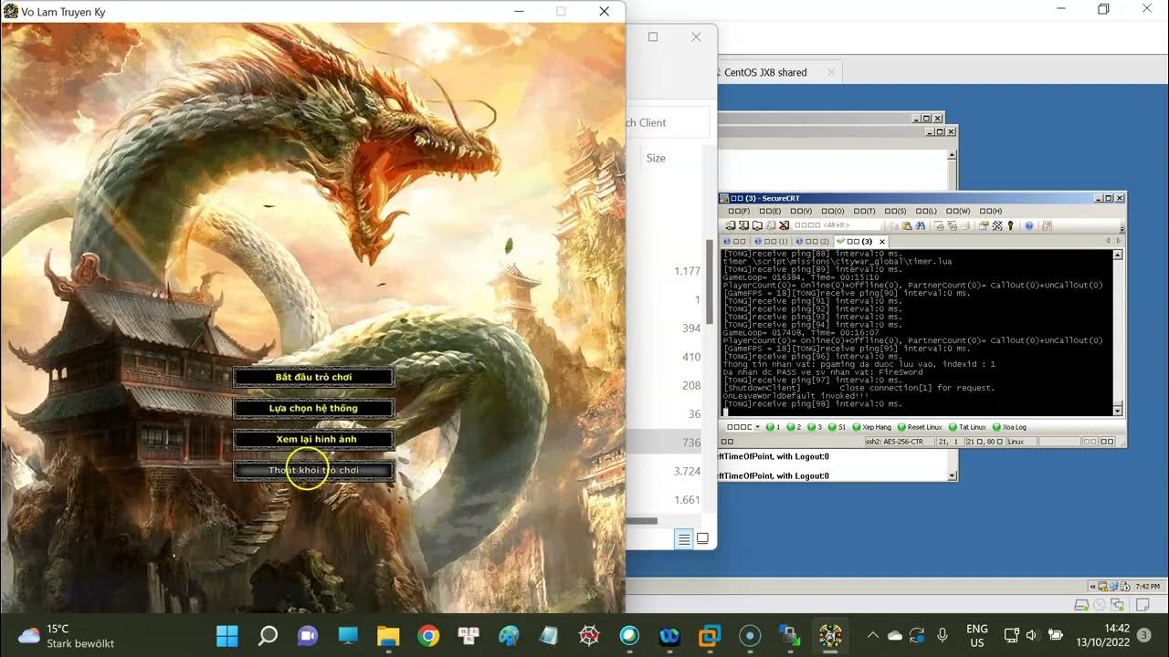Open the (H) menu in SecureCRT
1169x657 pixels.
pyautogui.click(x=991, y=211)
